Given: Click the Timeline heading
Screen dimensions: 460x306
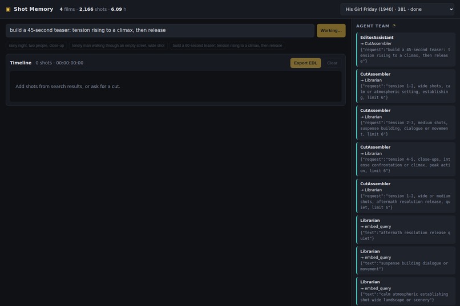Looking at the screenshot, I should tap(21, 63).
